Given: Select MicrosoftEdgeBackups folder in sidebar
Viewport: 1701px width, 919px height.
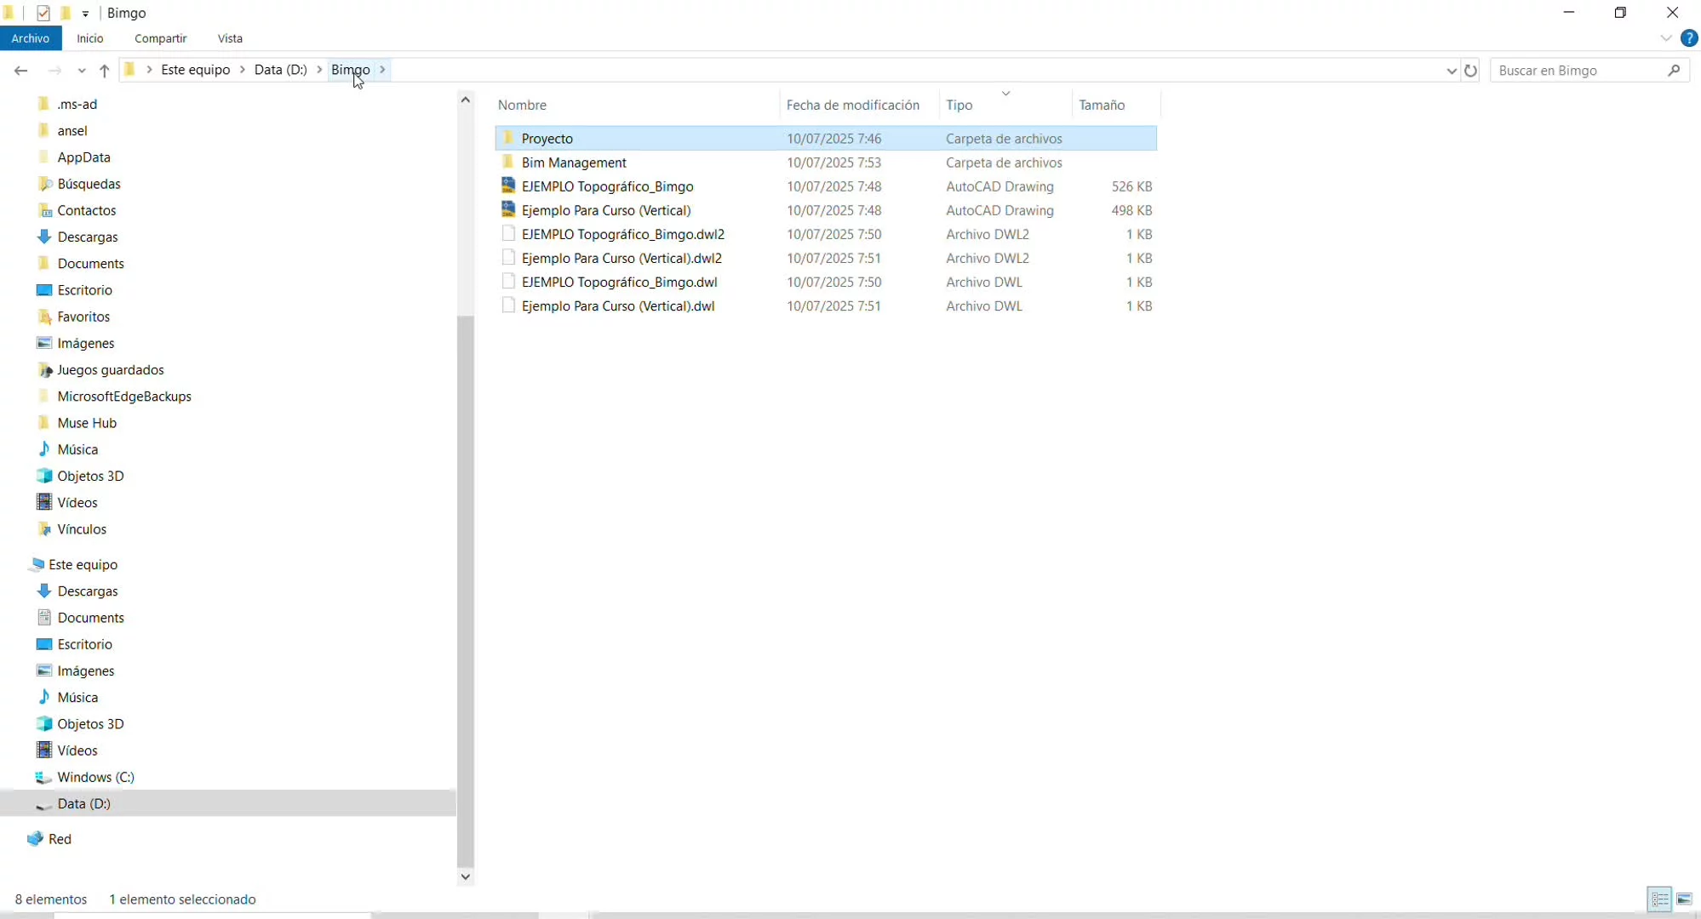Looking at the screenshot, I should 124,396.
